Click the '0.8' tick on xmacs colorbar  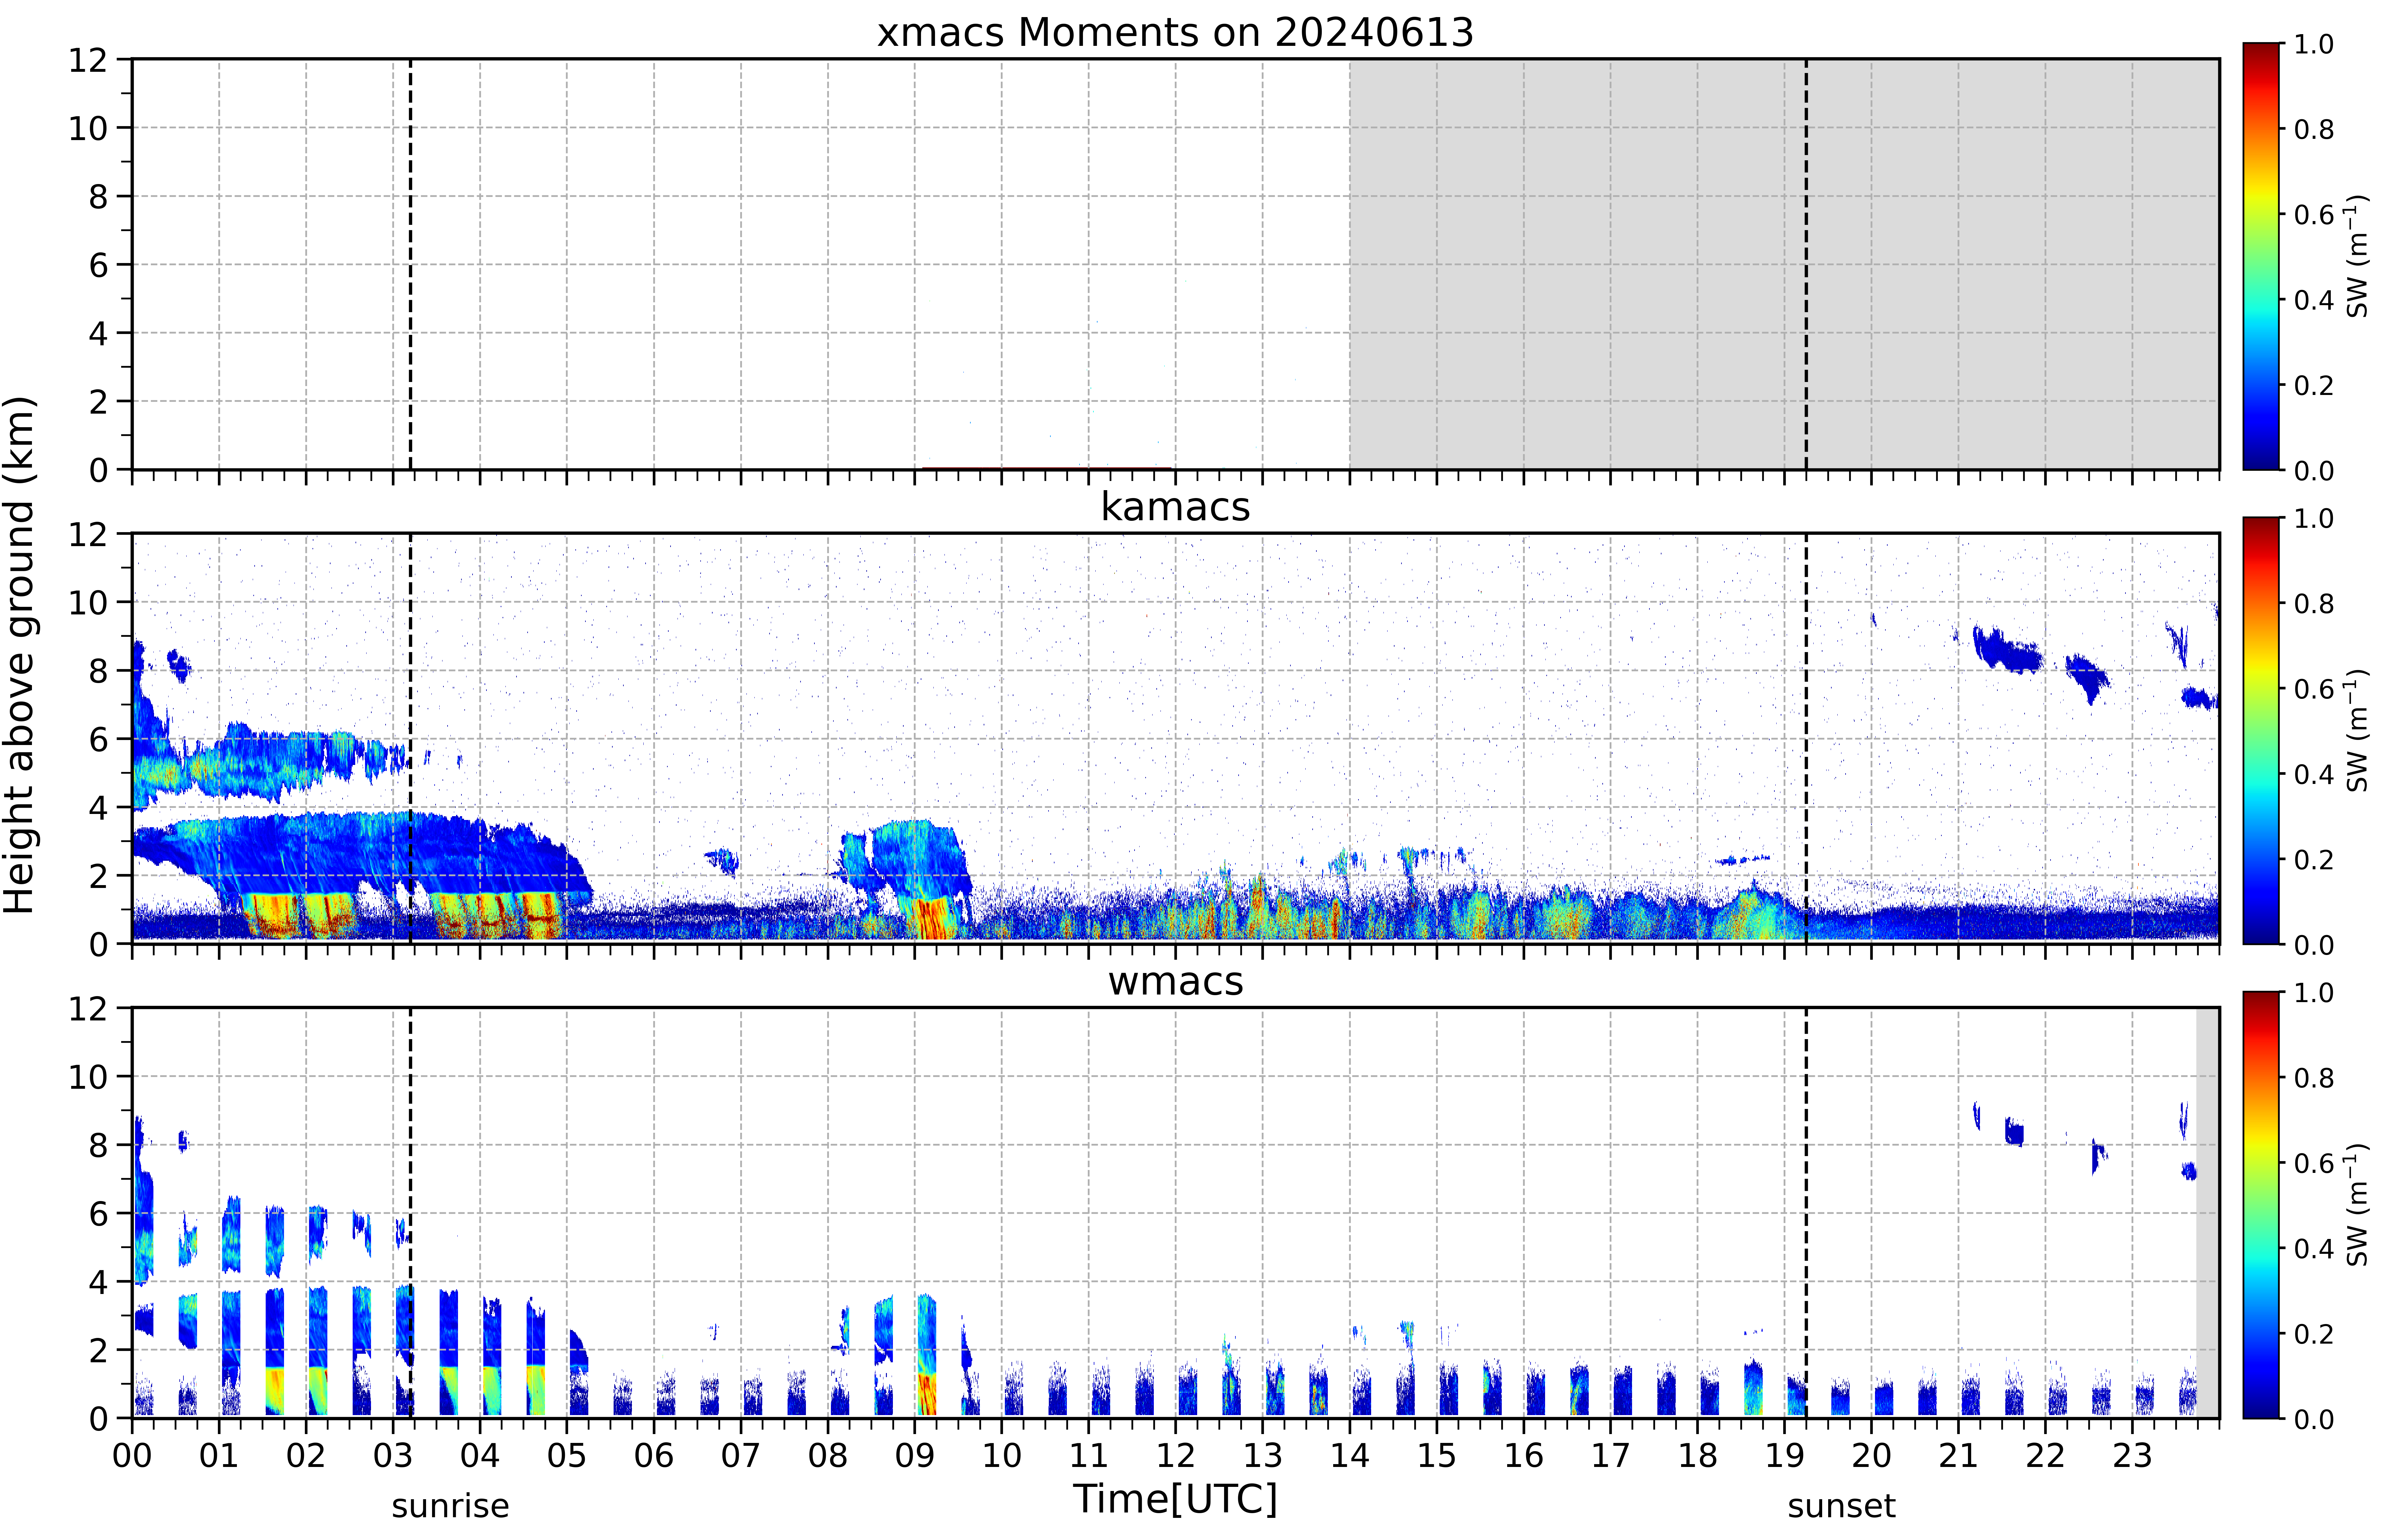(2314, 129)
